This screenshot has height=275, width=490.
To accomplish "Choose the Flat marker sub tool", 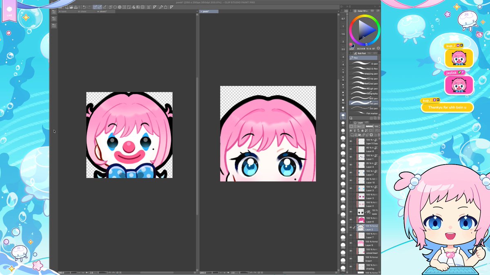I will pyautogui.click(x=363, y=113).
